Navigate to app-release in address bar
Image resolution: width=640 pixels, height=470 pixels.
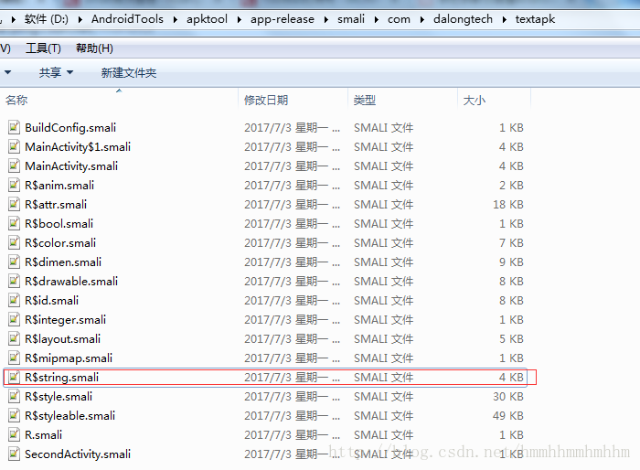point(283,19)
